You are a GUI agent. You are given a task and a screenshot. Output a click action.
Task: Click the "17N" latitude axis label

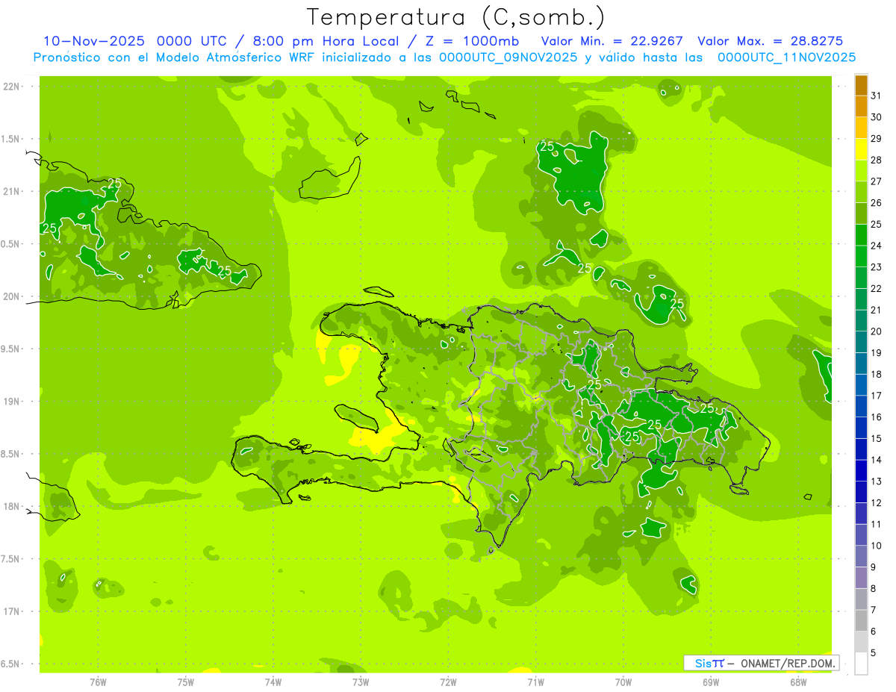tap(11, 611)
